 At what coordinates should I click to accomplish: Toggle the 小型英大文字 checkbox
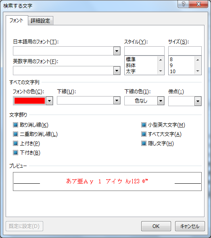[144, 125]
